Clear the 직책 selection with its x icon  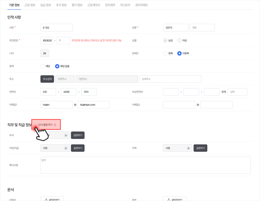click(x=188, y=148)
